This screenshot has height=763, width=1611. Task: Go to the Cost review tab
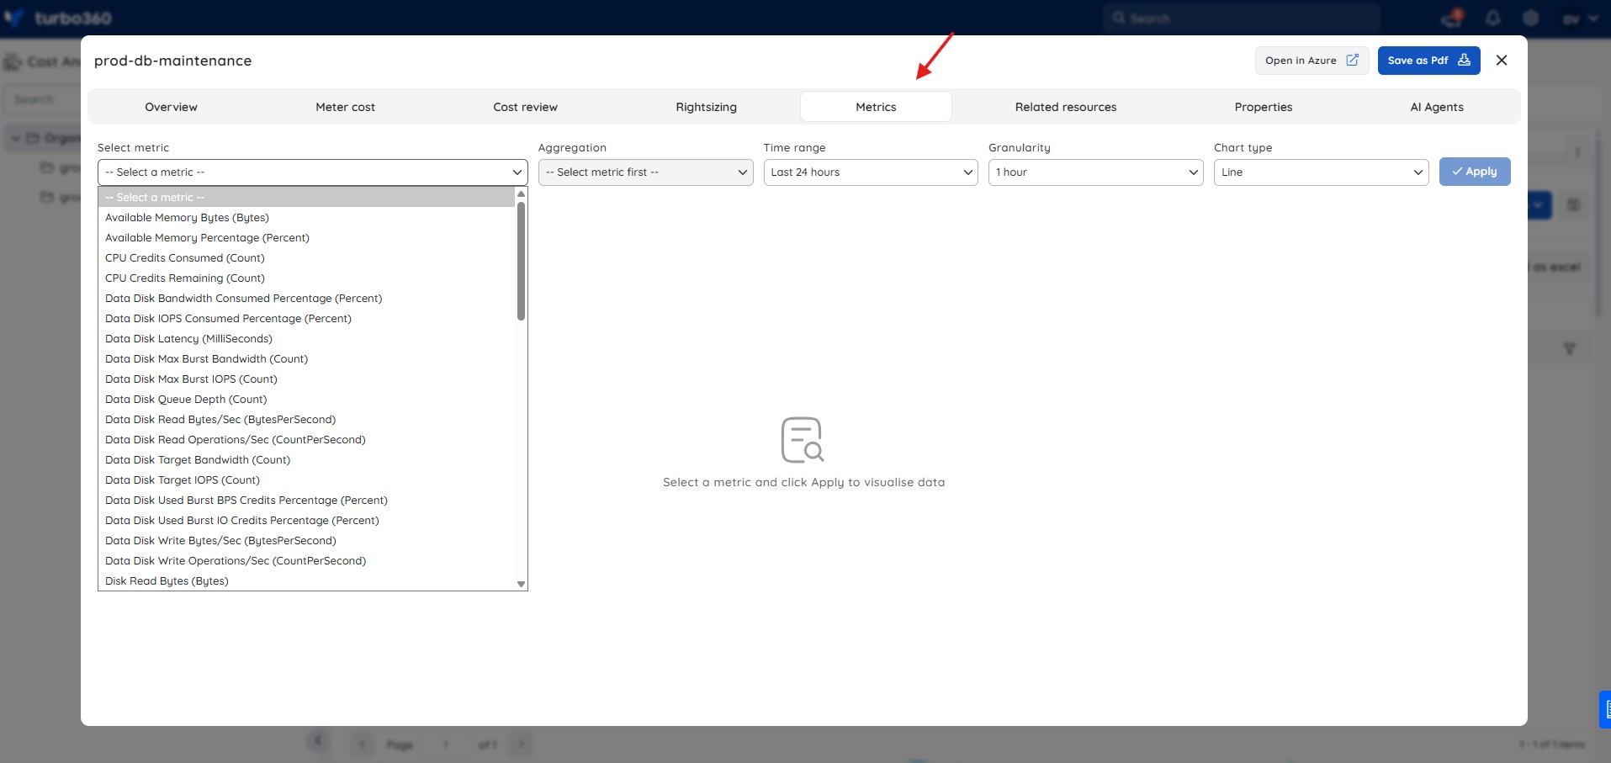525,107
